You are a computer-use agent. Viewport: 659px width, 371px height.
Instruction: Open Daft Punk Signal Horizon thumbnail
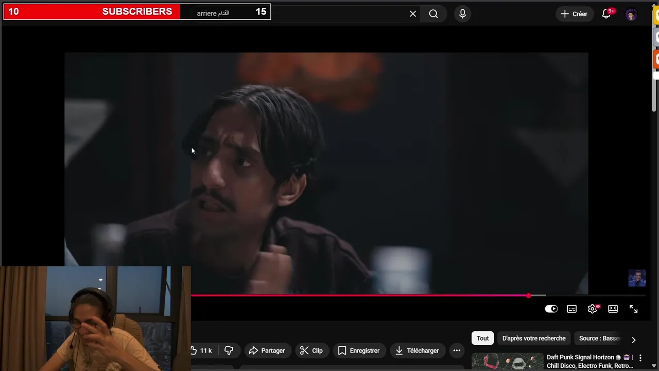[x=508, y=362]
